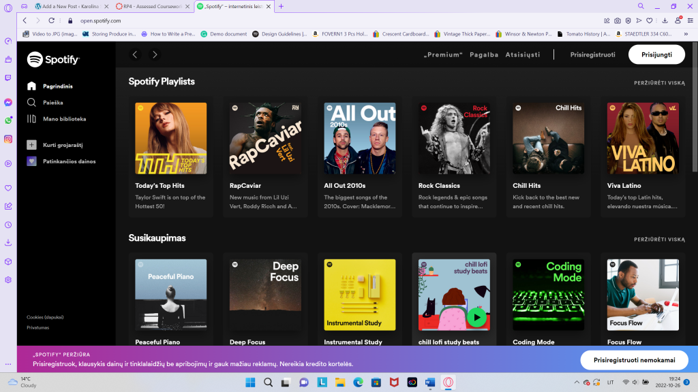Open Opera sidebar bookmarks heart

pos(8,188)
